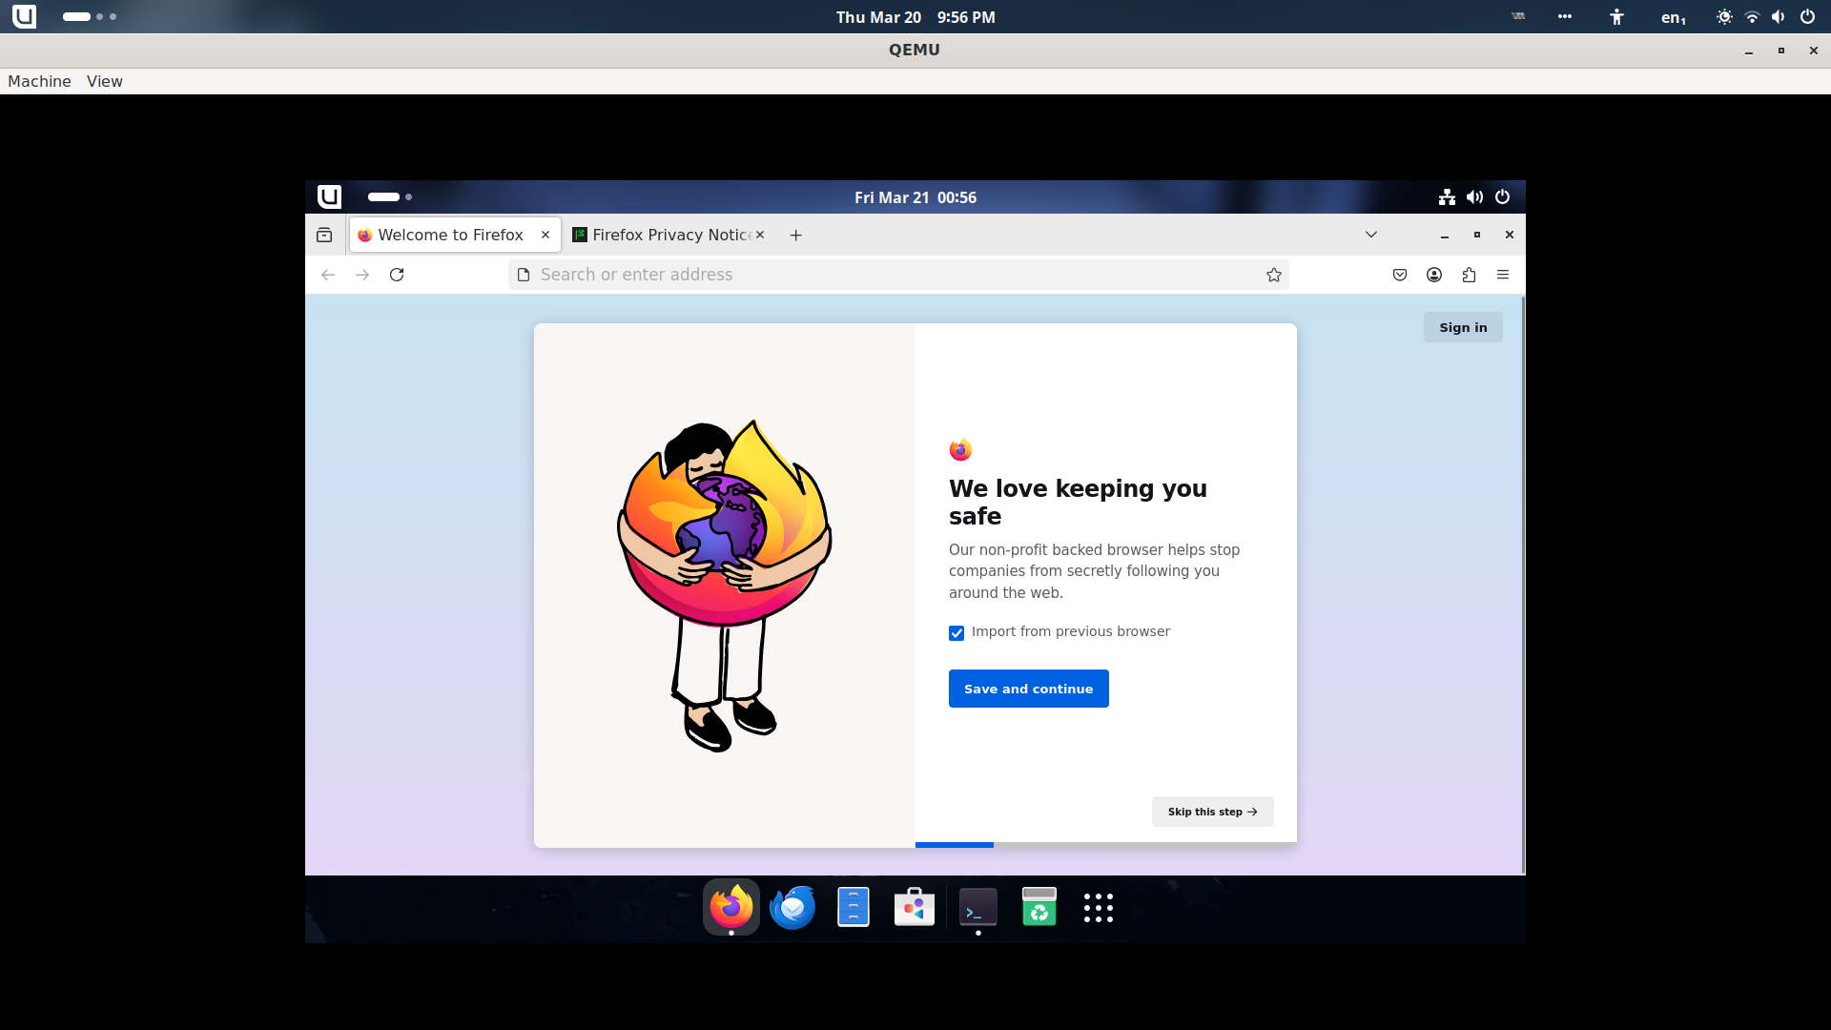Open Firefox hamburger application menu

(x=1503, y=275)
